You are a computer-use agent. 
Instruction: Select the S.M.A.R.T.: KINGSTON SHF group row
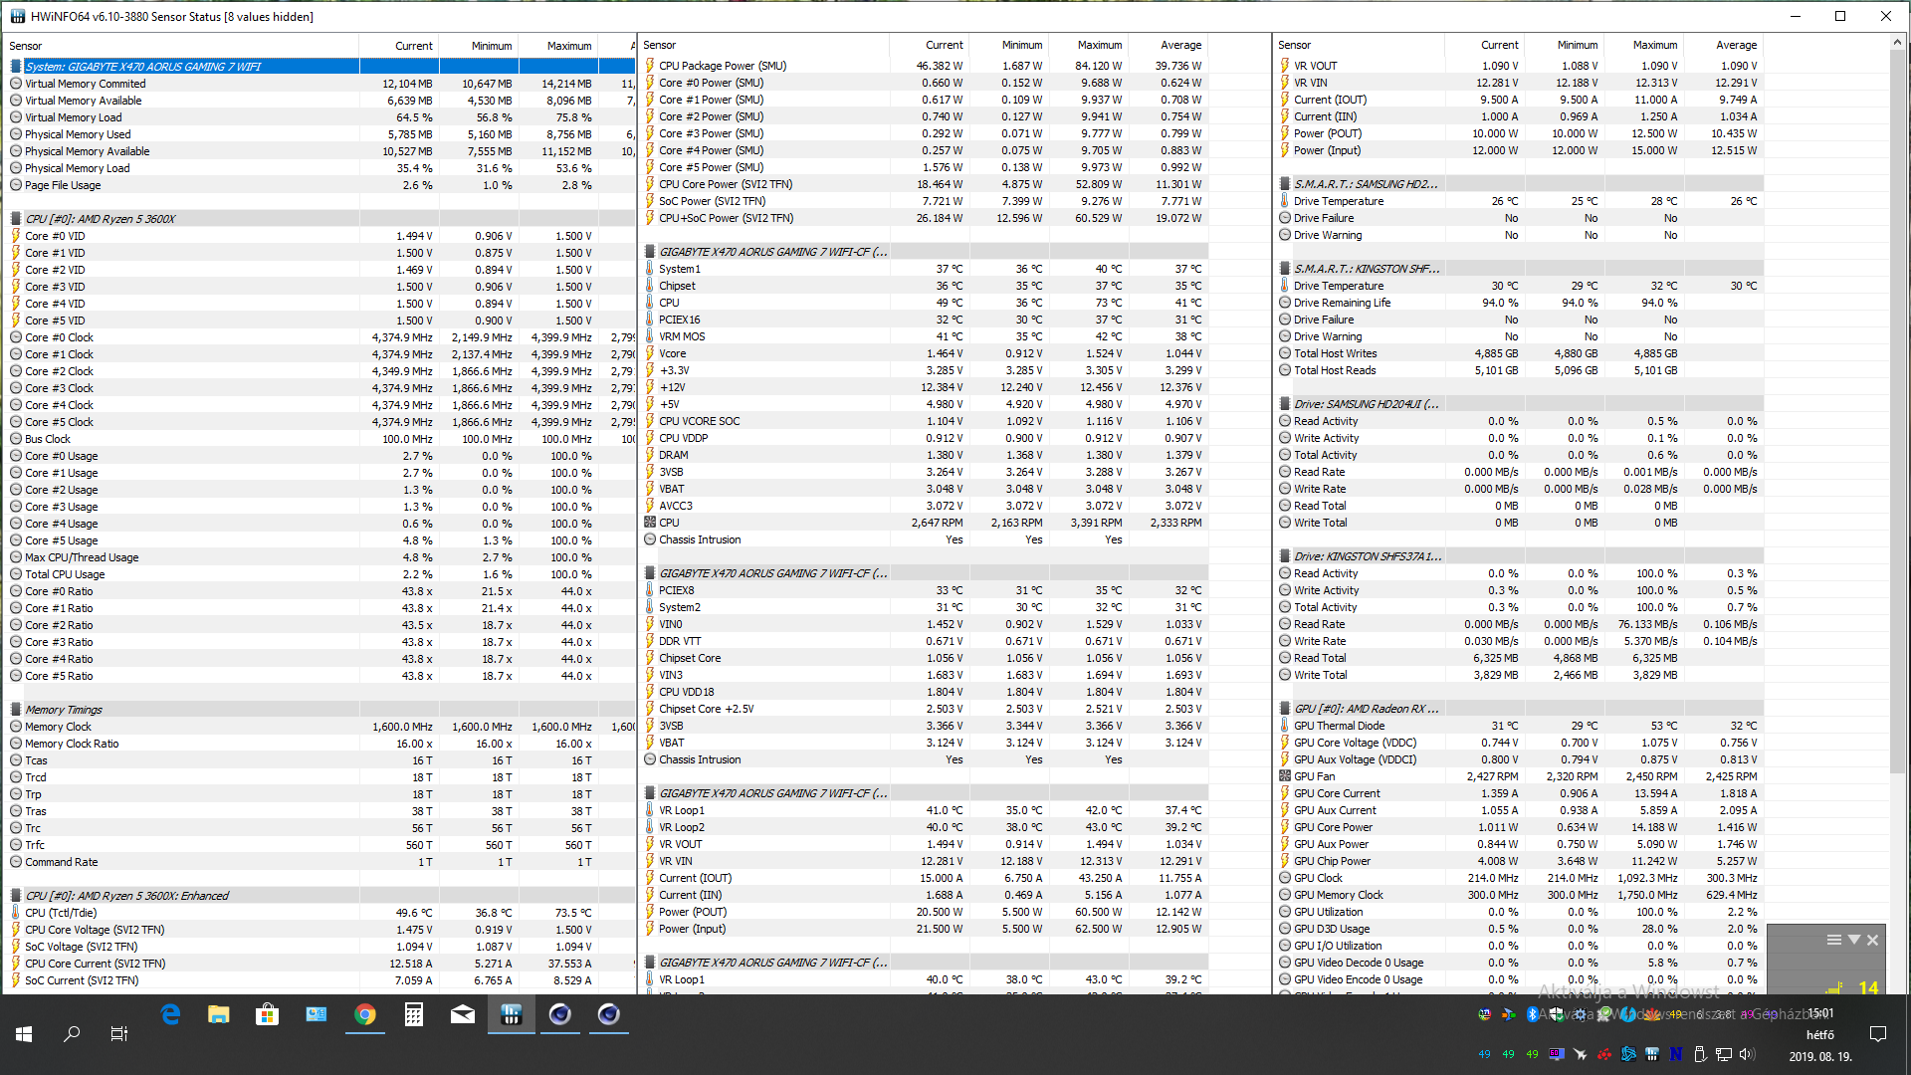click(x=1520, y=269)
